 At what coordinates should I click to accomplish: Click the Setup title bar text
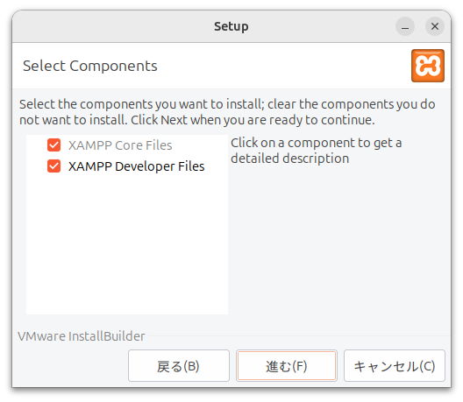pyautogui.click(x=231, y=26)
